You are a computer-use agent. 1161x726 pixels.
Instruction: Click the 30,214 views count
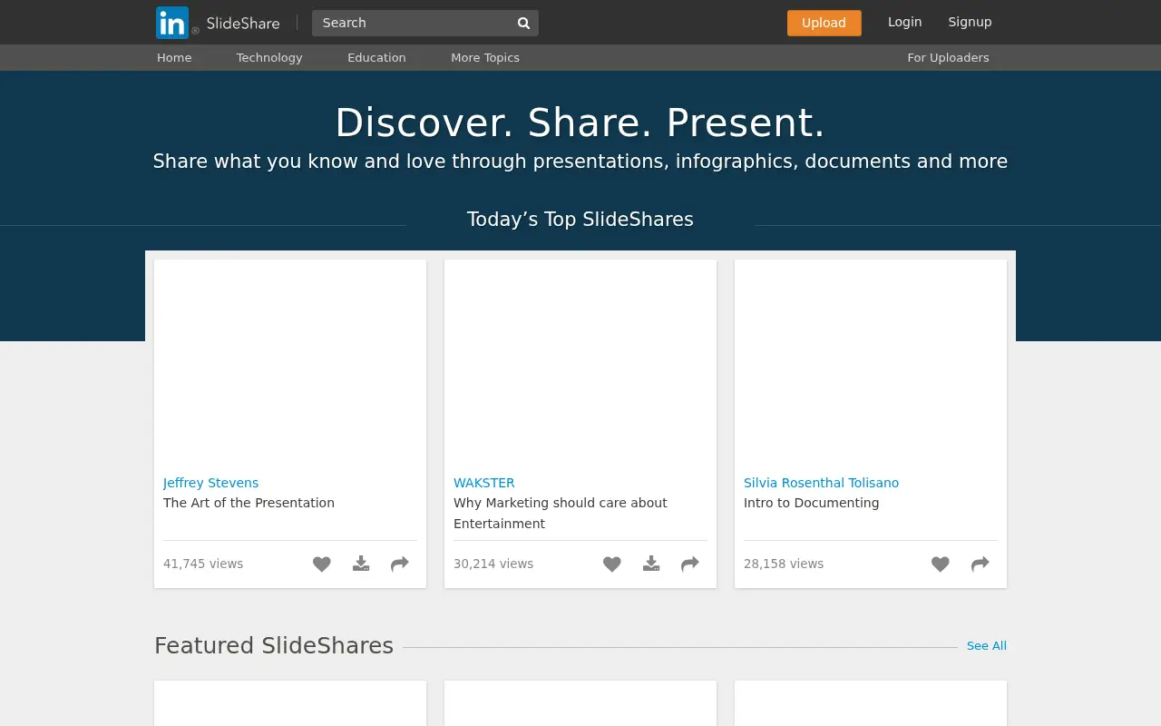[x=493, y=564]
